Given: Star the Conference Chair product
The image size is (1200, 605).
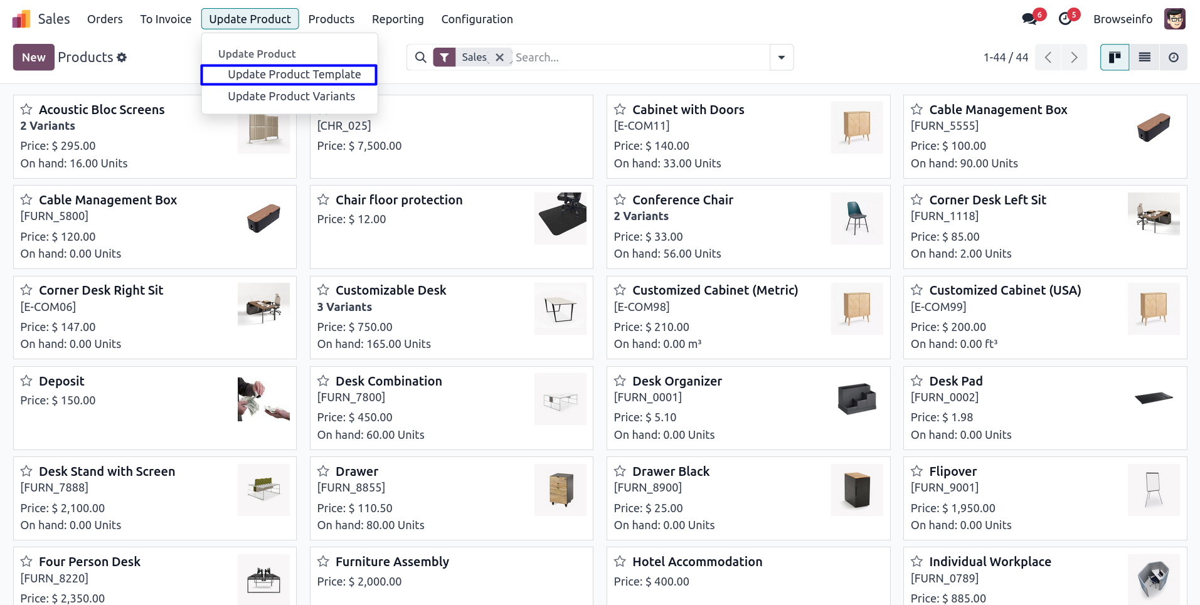Looking at the screenshot, I should tap(620, 200).
